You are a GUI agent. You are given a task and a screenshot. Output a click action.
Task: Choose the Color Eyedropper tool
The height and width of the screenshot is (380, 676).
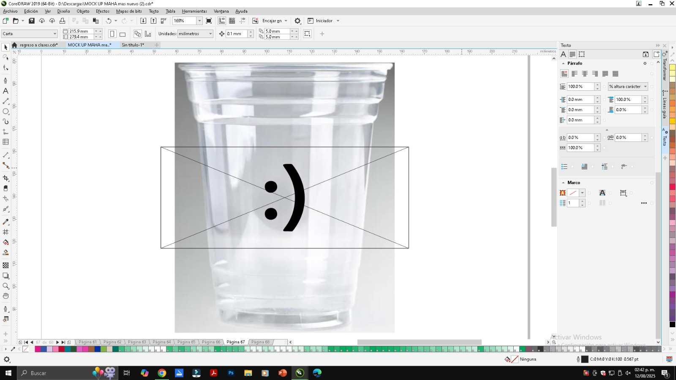point(5,222)
